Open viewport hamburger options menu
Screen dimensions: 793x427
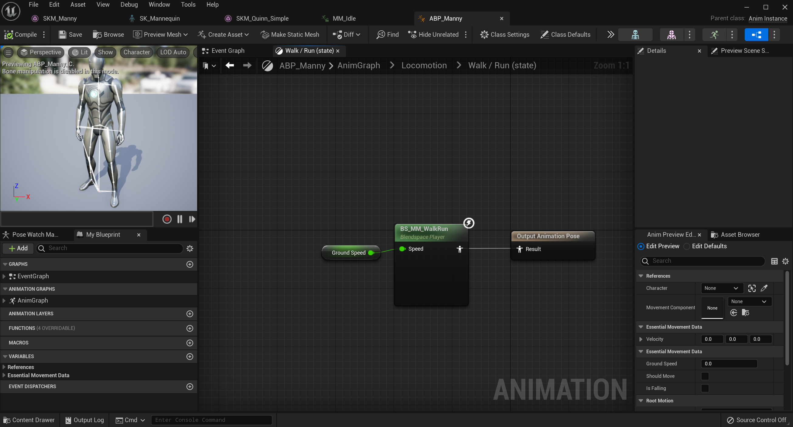pos(8,52)
